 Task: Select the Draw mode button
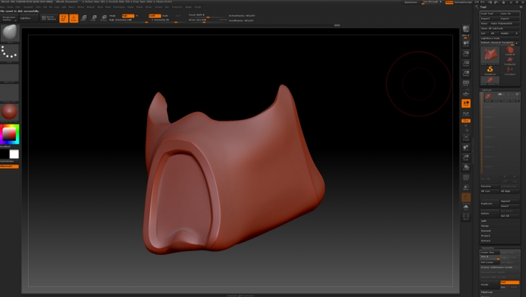pyautogui.click(x=74, y=18)
